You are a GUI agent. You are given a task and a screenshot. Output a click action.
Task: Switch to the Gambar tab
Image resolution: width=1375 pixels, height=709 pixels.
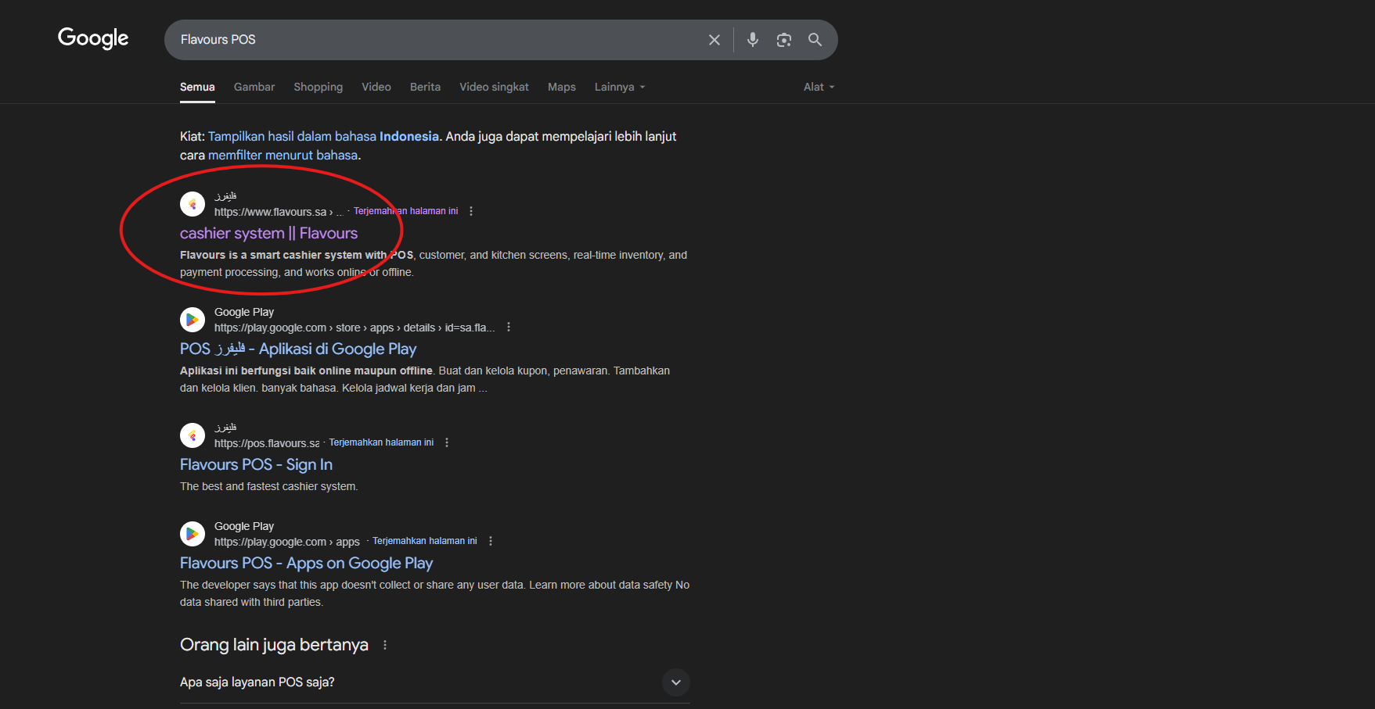pos(254,87)
